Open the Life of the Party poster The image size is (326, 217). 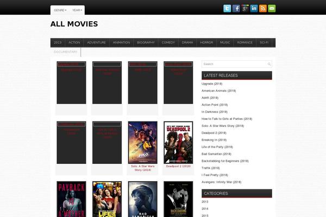[107, 199]
